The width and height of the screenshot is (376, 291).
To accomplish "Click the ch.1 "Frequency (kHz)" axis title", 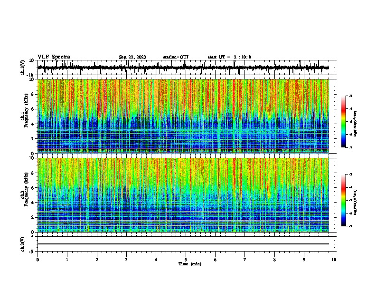I will pos(26,111).
